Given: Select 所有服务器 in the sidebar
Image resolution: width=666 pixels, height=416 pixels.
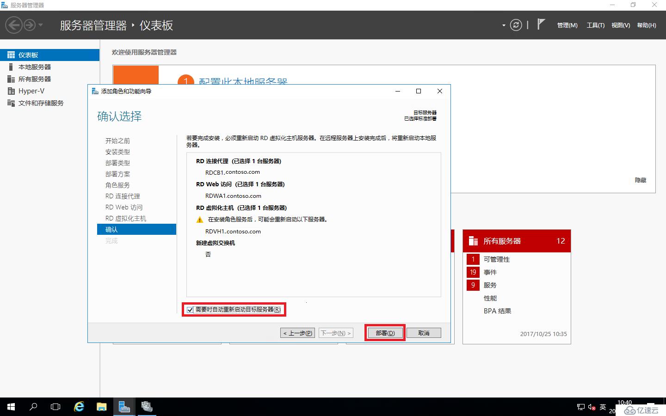Looking at the screenshot, I should click(x=49, y=79).
